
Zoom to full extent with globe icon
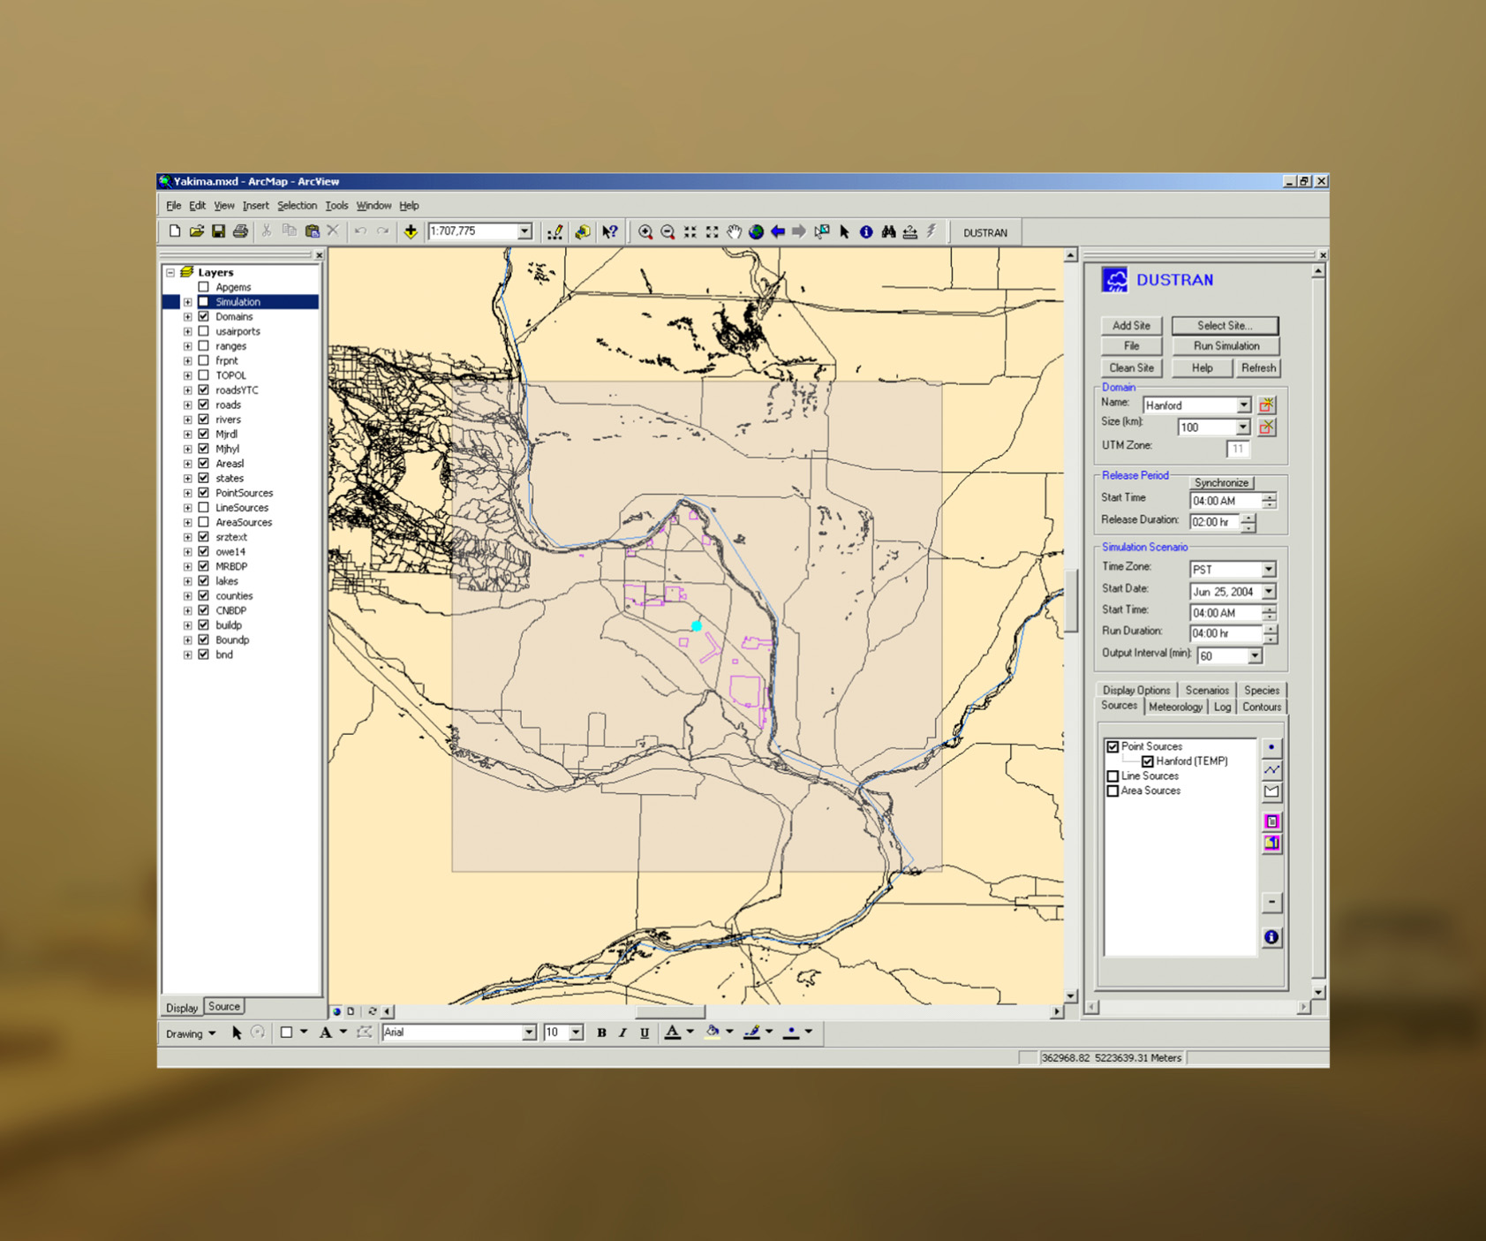[x=756, y=231]
